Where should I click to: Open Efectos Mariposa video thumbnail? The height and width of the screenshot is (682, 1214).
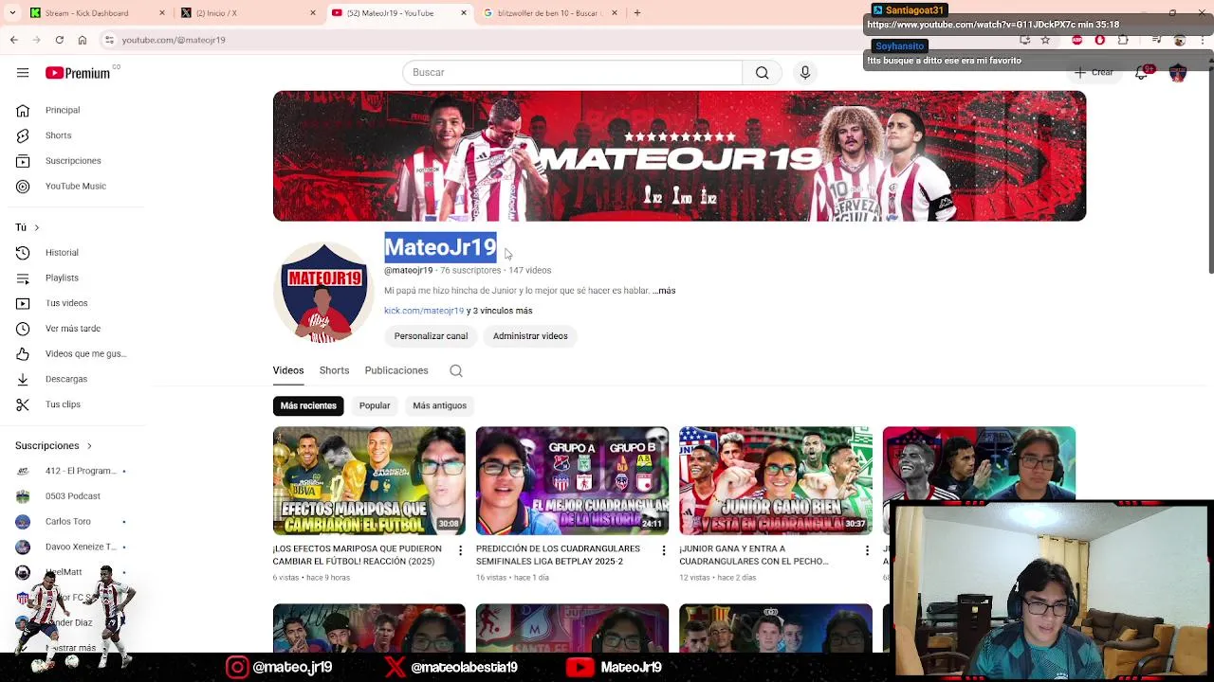pyautogui.click(x=369, y=480)
